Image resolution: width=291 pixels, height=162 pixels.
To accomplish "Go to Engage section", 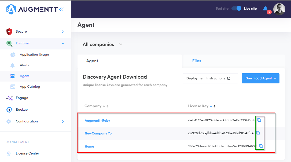I will point(22,98).
